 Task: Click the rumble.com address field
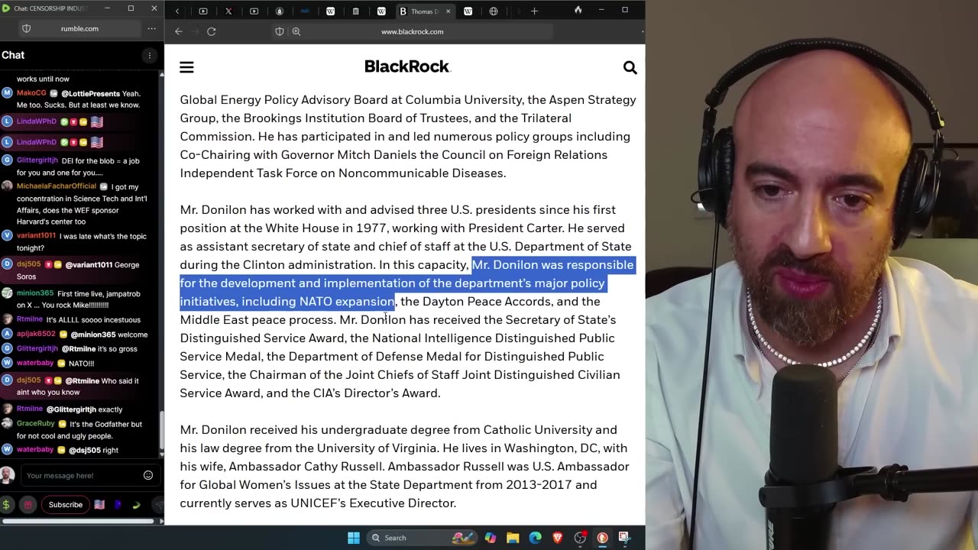click(x=79, y=28)
